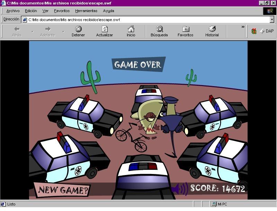Click the DAP download accelerator icon

[262, 31]
